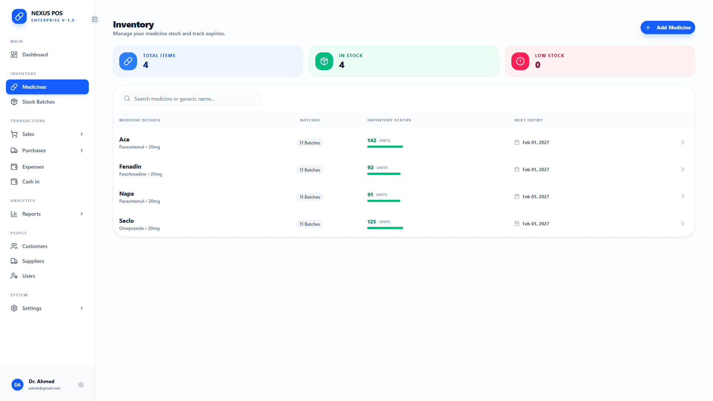The height and width of the screenshot is (401, 713).
Task: Open Stock Batches in the sidebar
Action: point(38,102)
